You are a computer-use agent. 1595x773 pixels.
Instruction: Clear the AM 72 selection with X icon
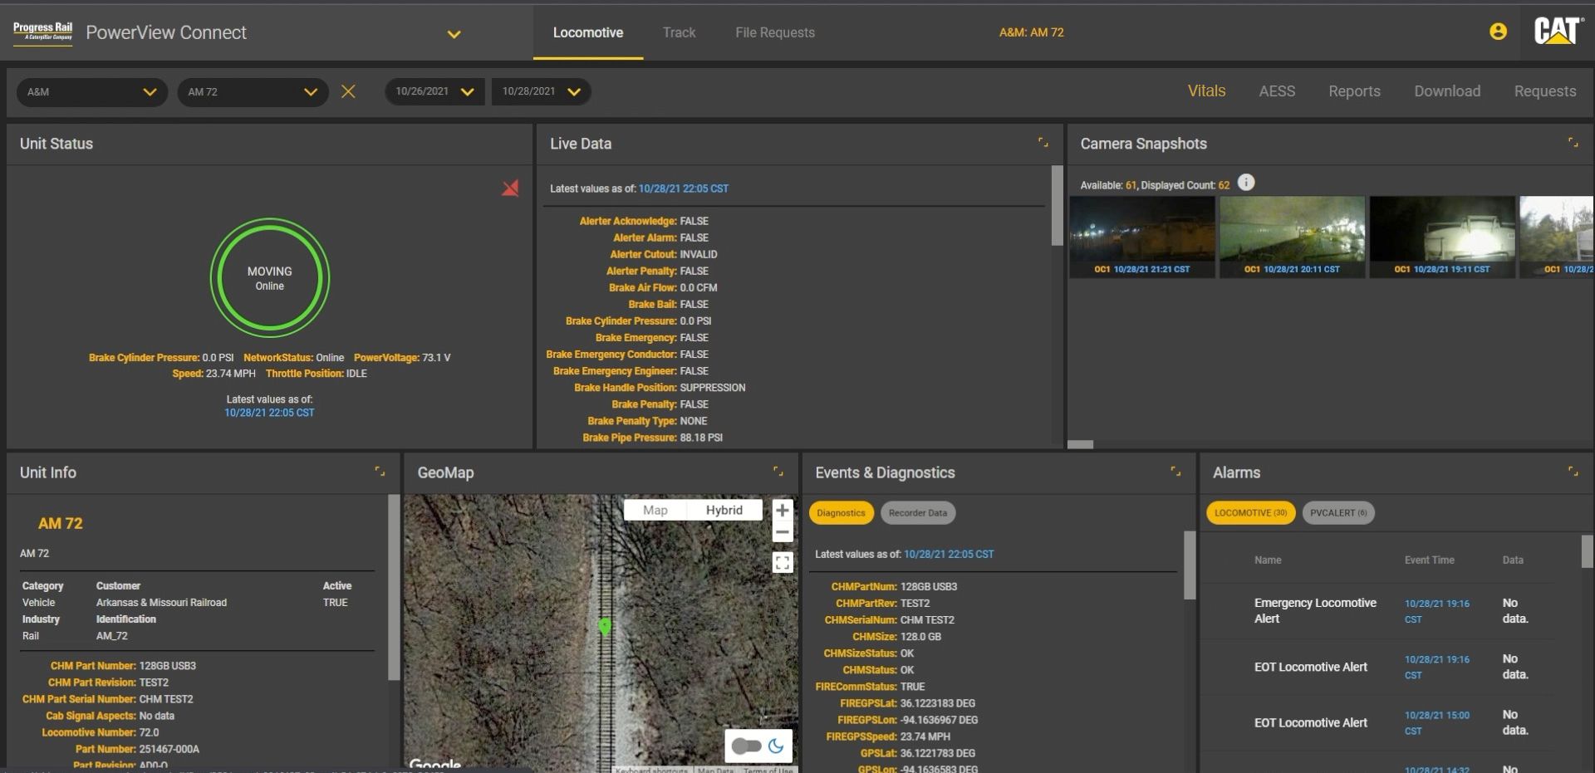pyautogui.click(x=348, y=91)
